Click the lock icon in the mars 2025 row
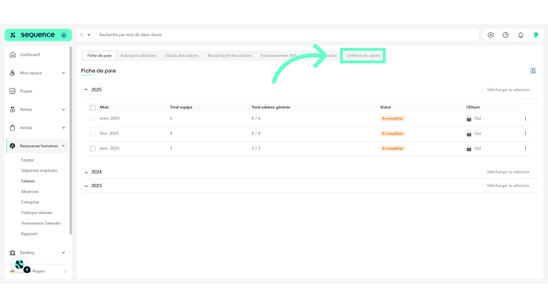The height and width of the screenshot is (308, 548). [469, 119]
